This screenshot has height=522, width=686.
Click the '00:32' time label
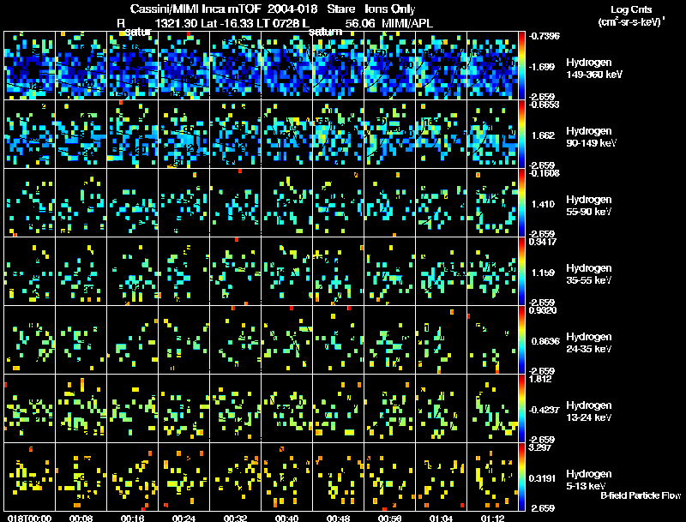pyautogui.click(x=235, y=518)
